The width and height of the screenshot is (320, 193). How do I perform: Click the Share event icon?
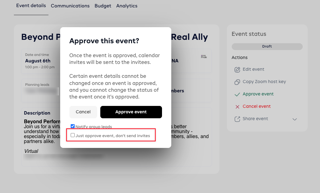coord(237,119)
